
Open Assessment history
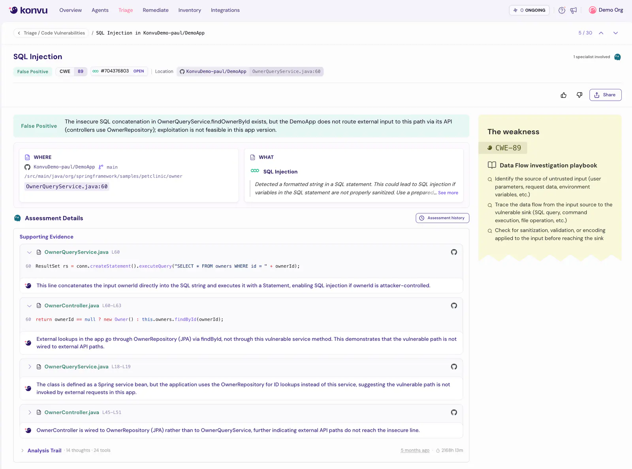click(442, 218)
